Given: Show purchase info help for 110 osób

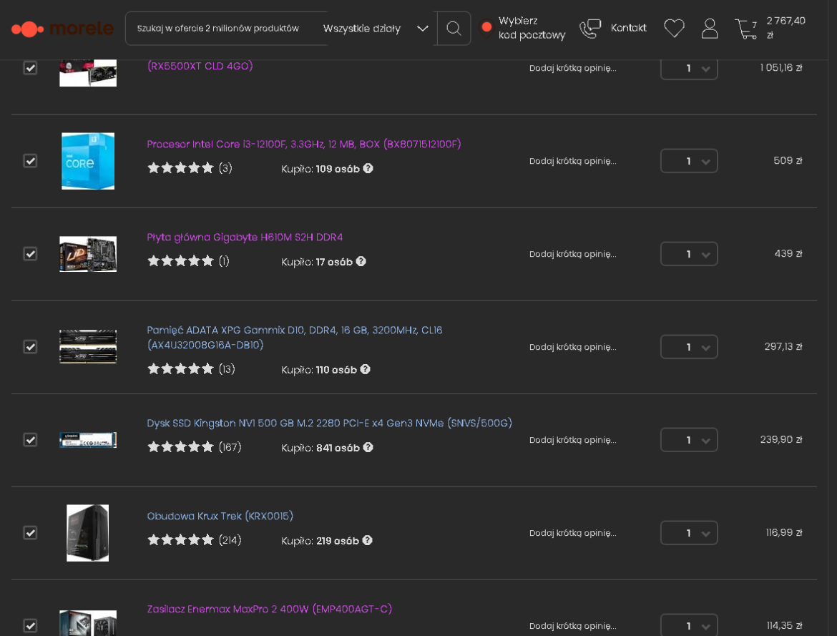Looking at the screenshot, I should coord(365,369).
